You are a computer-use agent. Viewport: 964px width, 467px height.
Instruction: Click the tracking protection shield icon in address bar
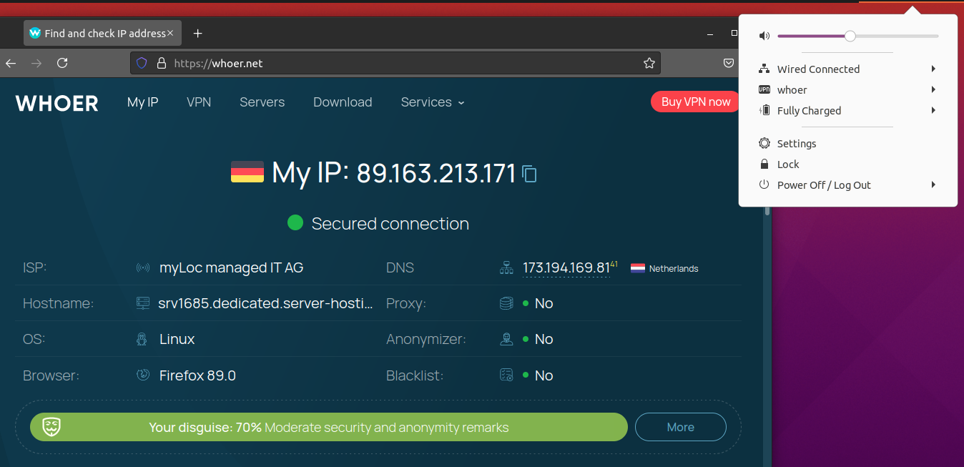click(x=142, y=63)
